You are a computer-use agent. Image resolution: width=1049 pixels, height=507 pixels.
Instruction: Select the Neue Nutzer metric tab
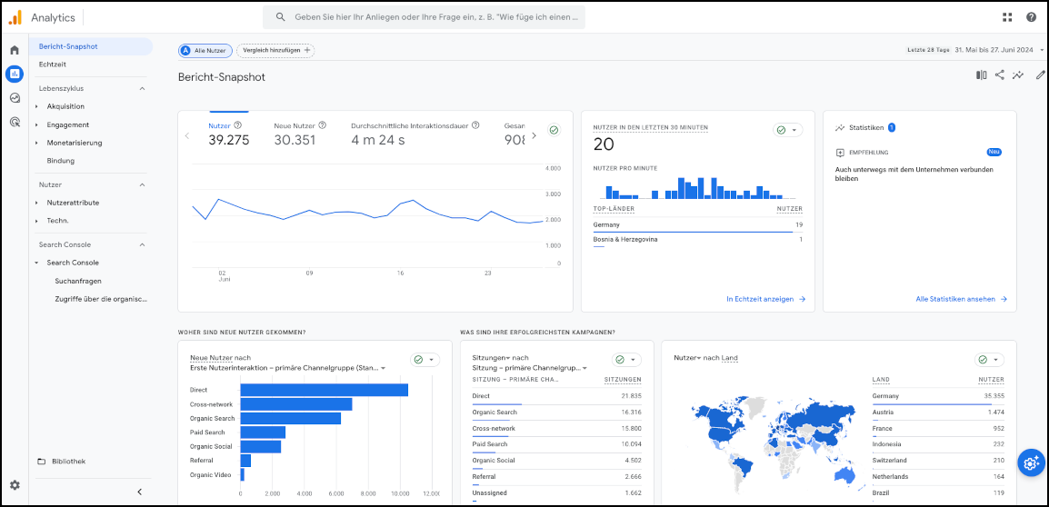pyautogui.click(x=300, y=134)
